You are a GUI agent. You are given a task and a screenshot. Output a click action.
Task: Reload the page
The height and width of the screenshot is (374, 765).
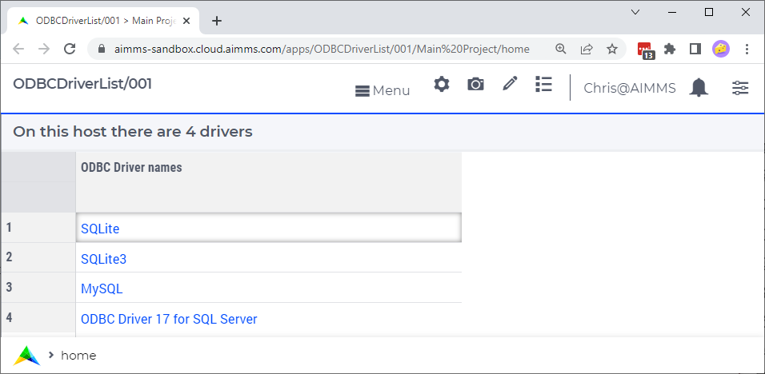70,49
